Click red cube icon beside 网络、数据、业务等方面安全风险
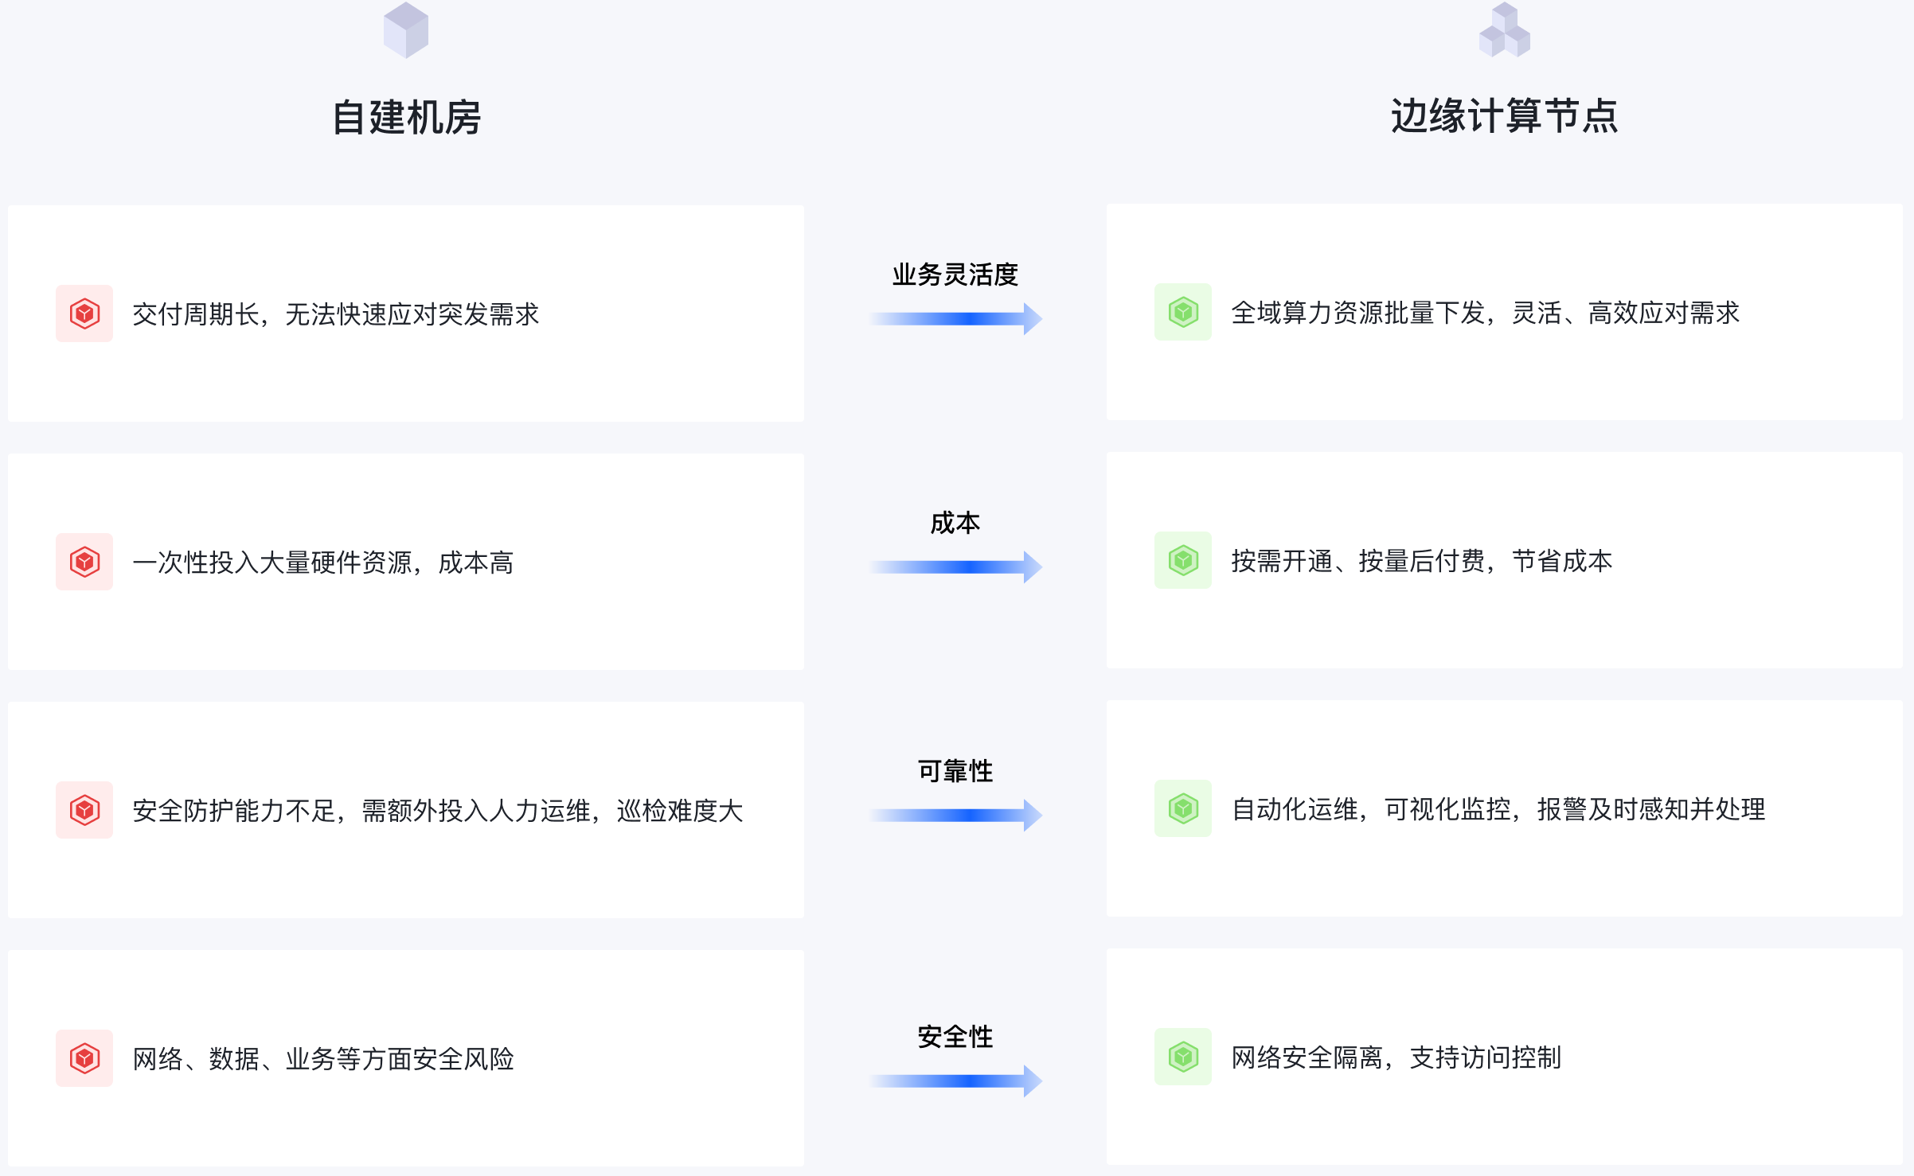The image size is (1914, 1176). pyautogui.click(x=84, y=1058)
